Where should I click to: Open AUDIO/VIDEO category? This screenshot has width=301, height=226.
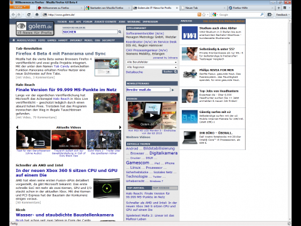(x=26, y=40)
